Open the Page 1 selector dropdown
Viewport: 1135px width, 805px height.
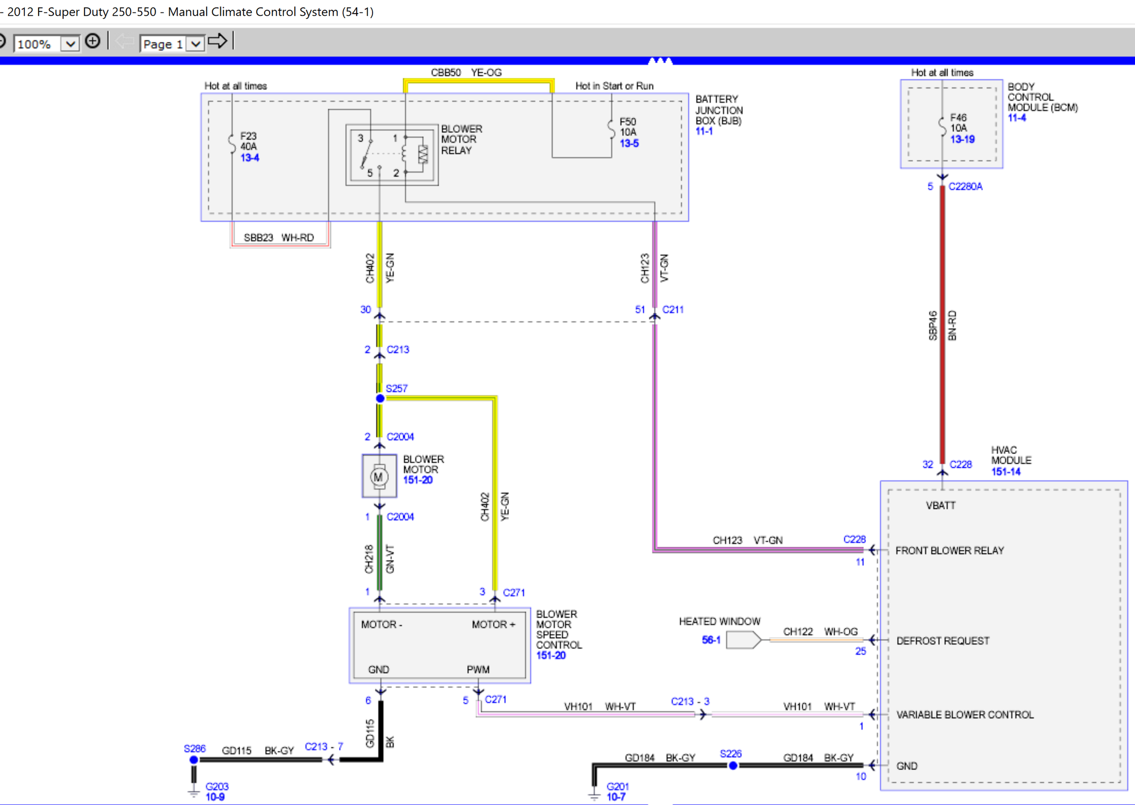(x=195, y=44)
